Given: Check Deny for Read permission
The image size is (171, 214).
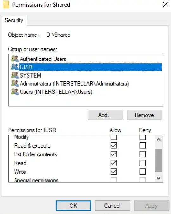Looking at the screenshot, I should (142, 163).
